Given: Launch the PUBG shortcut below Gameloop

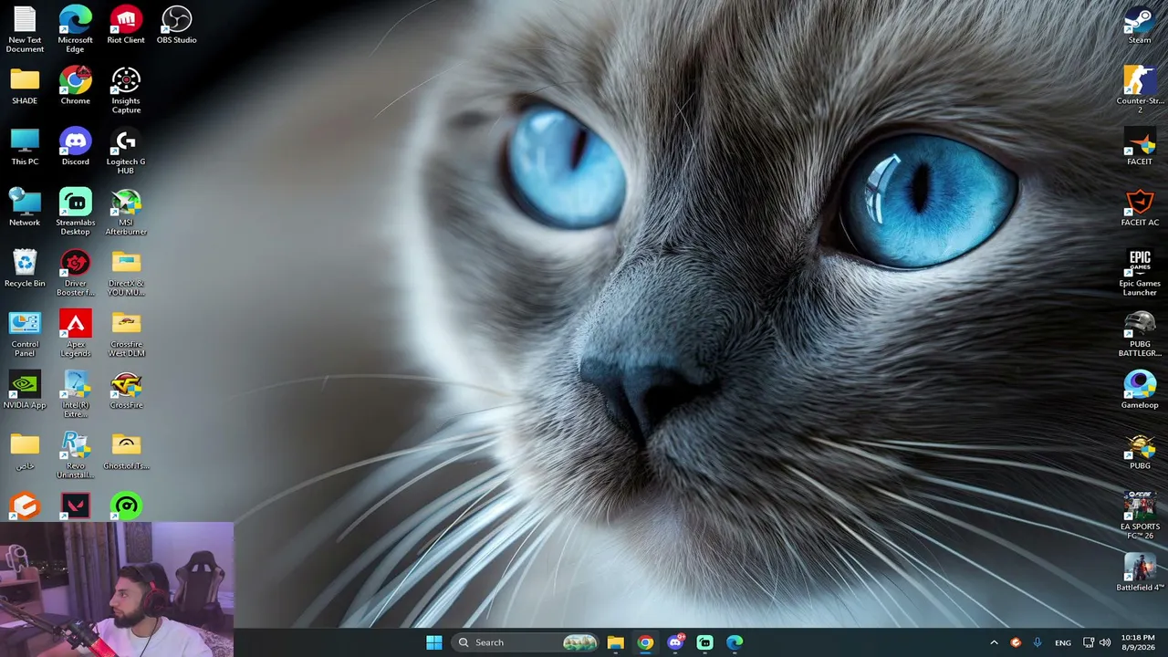Looking at the screenshot, I should [x=1140, y=451].
